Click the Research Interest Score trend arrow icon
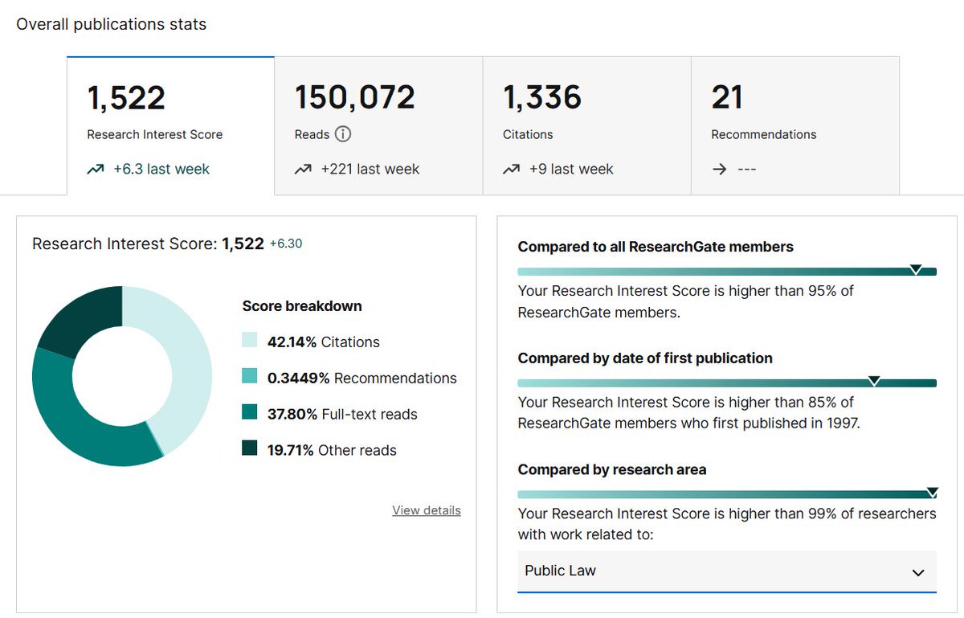Viewport: 964px width, 618px height. click(96, 170)
